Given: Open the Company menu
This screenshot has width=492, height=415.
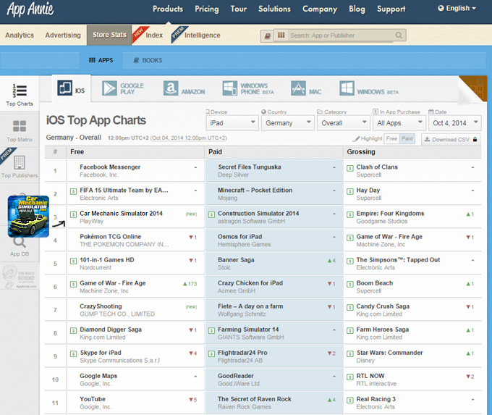Looking at the screenshot, I should [320, 9].
